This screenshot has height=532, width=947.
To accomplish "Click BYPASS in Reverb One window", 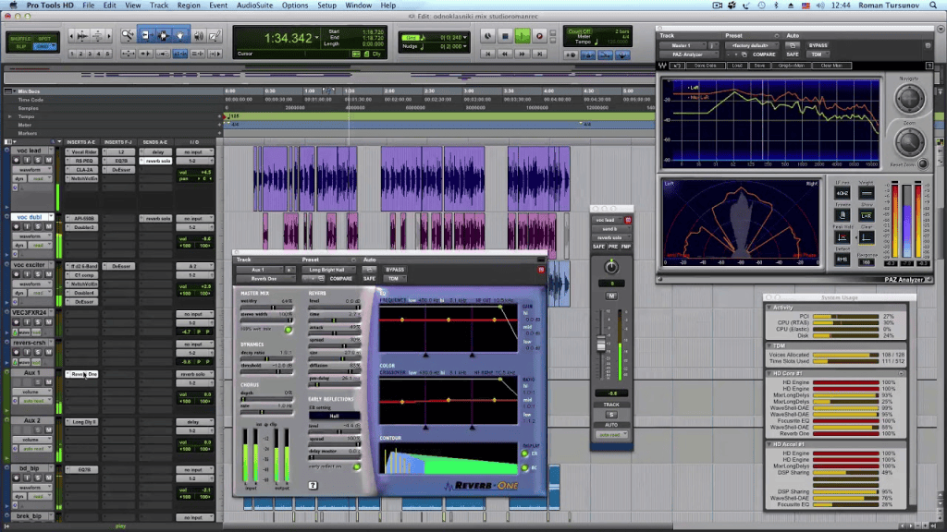I will tap(395, 270).
